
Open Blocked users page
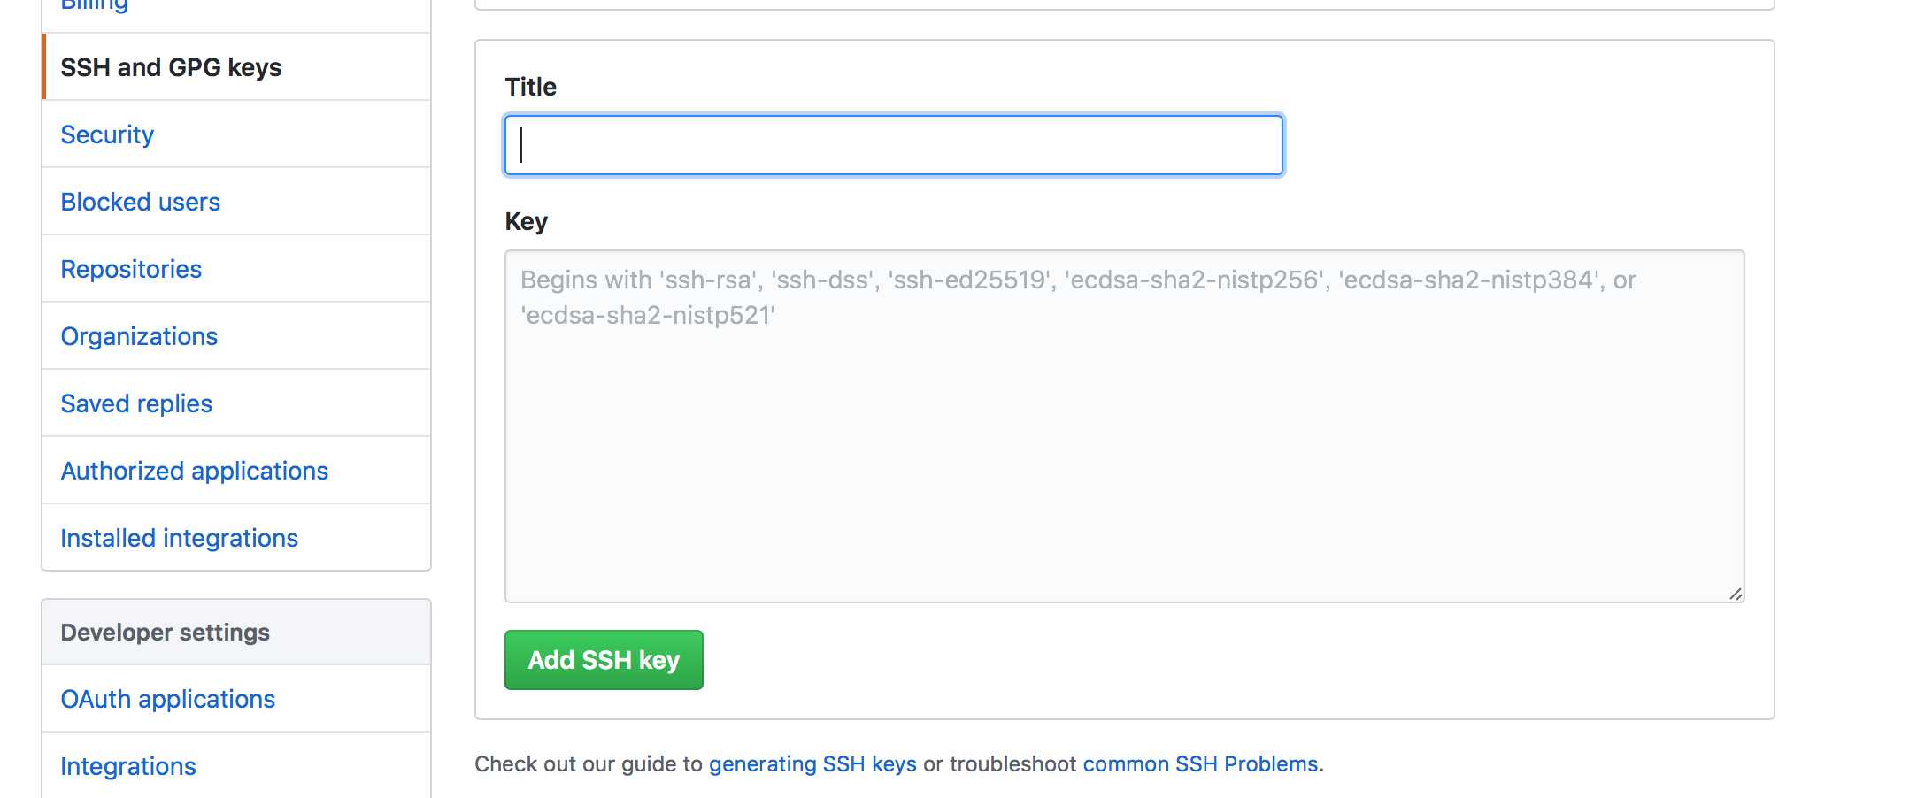tap(140, 202)
